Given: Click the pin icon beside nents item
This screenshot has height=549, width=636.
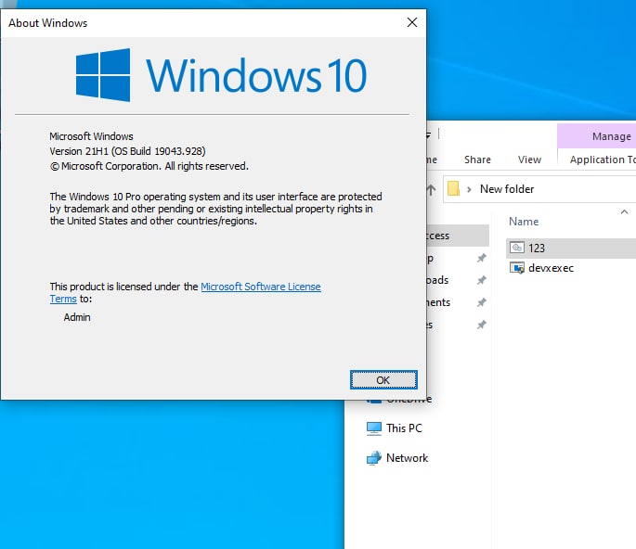Looking at the screenshot, I should coord(482,302).
